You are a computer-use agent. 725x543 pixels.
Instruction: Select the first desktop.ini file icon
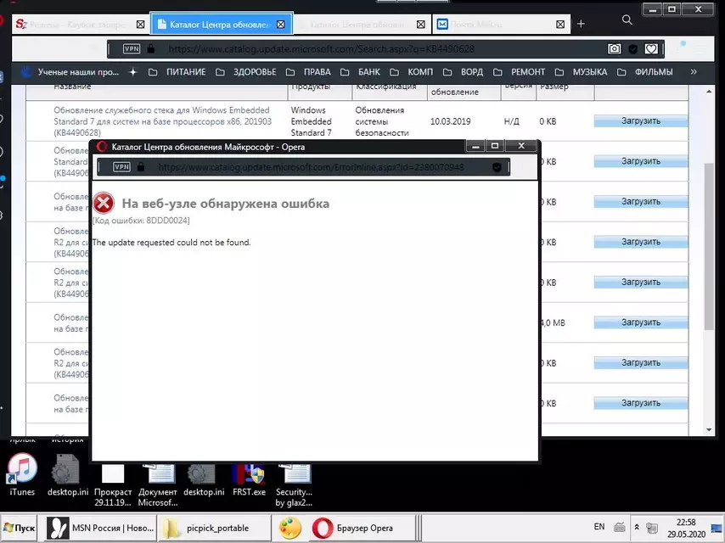point(67,474)
